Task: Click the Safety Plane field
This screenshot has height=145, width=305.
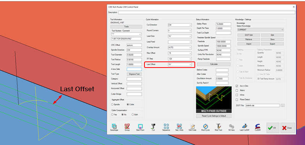Action: coord(223,24)
